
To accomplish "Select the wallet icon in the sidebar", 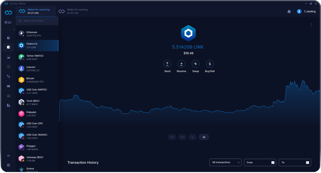I will [8, 47].
